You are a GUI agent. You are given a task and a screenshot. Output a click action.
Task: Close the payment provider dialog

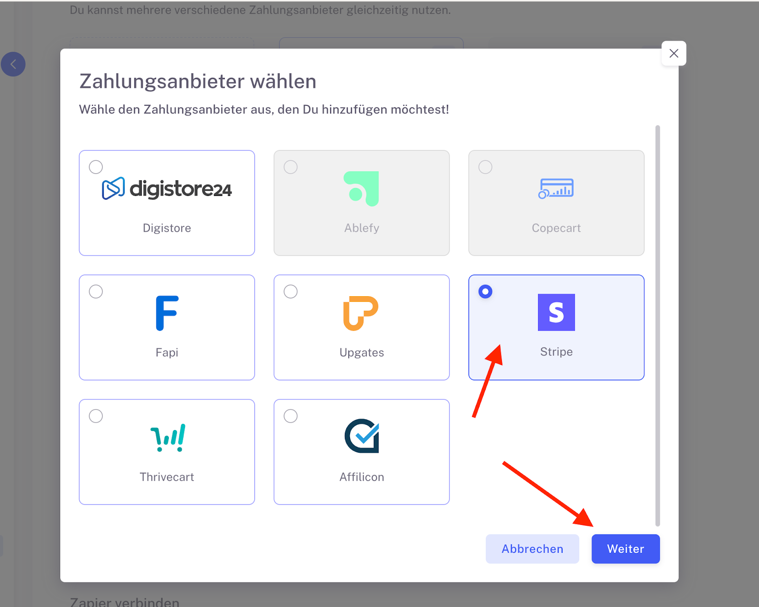674,54
